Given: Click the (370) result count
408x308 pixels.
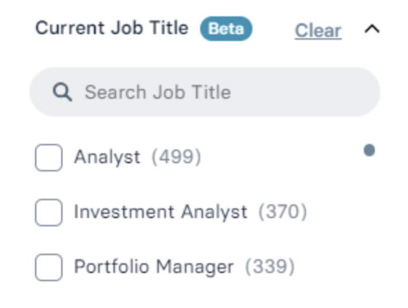Looking at the screenshot, I should (x=283, y=212).
